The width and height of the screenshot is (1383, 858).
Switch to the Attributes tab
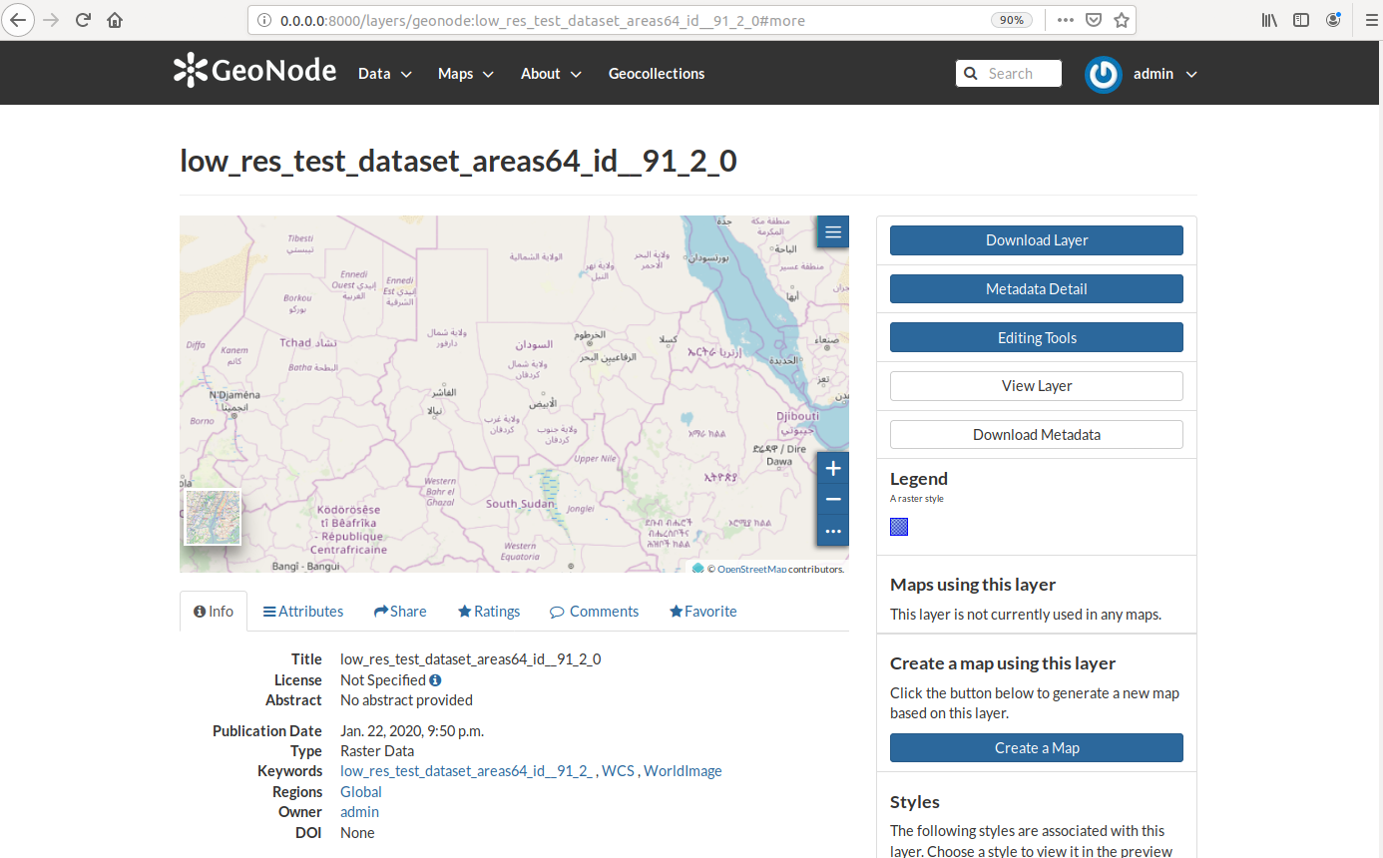click(x=303, y=612)
